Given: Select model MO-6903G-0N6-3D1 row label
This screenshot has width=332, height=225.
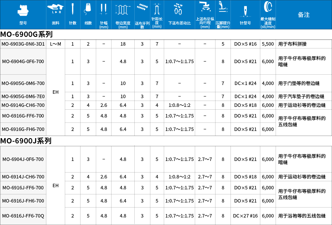Looking at the screenshot, I should coord(23,44).
